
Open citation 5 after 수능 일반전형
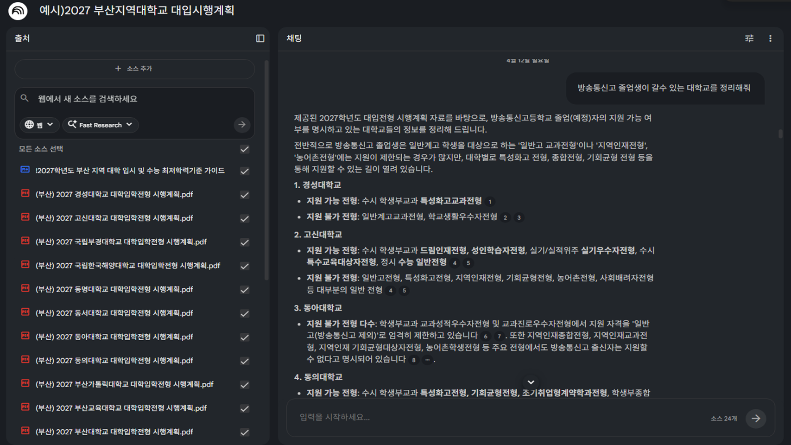pos(468,263)
